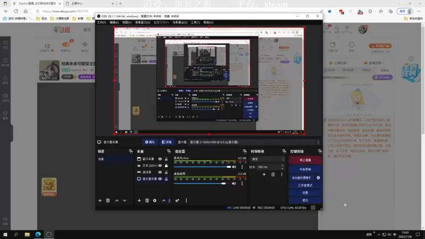
Task: Toggle lock on 游戏源 source
Action: (166, 172)
